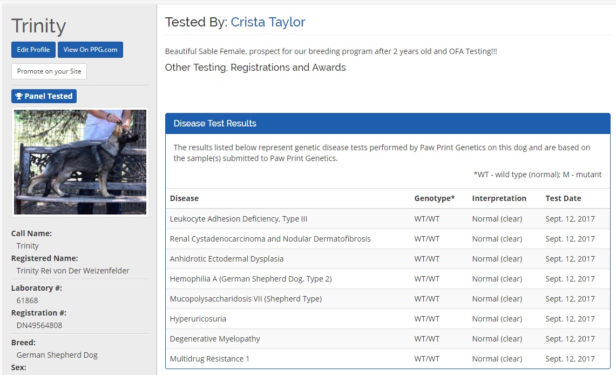Click the Panel Tested badge
The width and height of the screenshot is (616, 375).
coord(44,96)
